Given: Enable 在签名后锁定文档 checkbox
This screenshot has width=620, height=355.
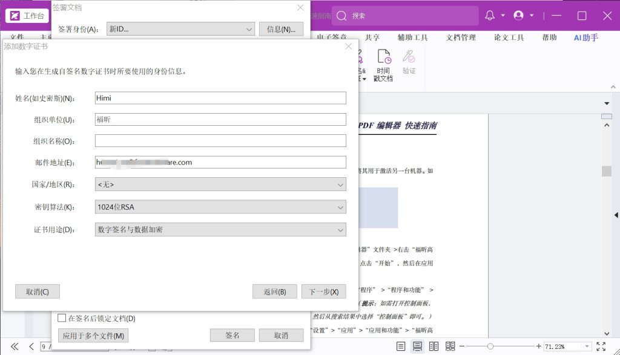Looking at the screenshot, I should tap(62, 318).
